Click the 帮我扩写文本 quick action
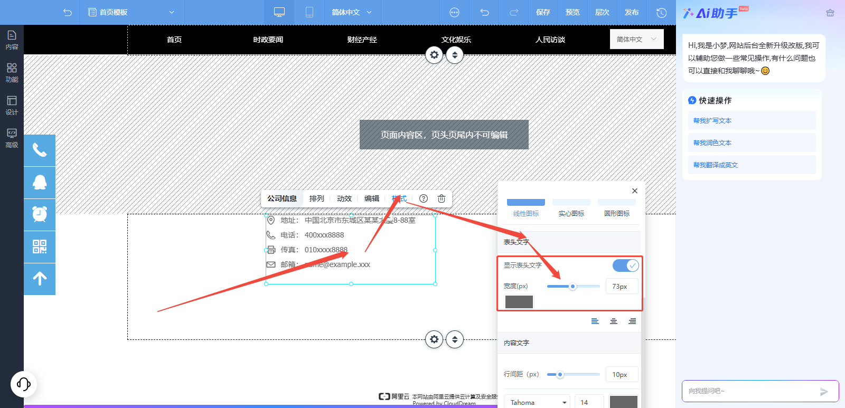This screenshot has width=845, height=408. click(752, 120)
